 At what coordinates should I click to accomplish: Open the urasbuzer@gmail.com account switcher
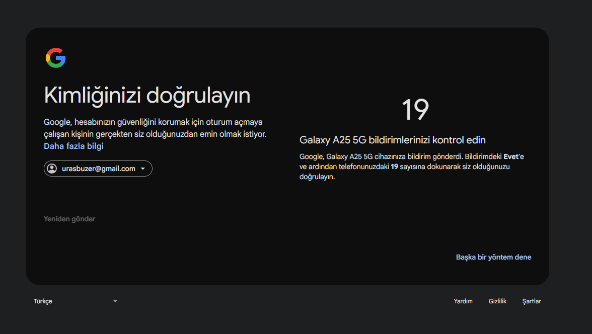coord(98,169)
